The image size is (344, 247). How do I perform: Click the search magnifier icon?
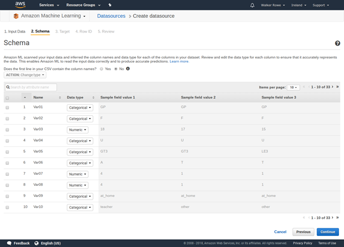pyautogui.click(x=8, y=87)
